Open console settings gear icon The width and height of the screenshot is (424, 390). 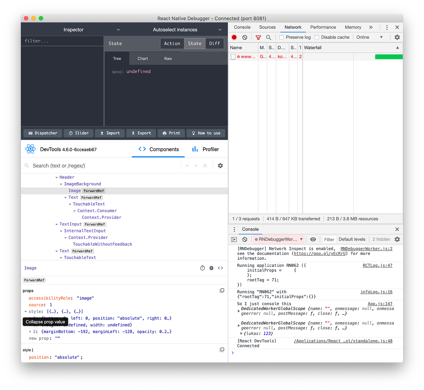click(x=397, y=239)
